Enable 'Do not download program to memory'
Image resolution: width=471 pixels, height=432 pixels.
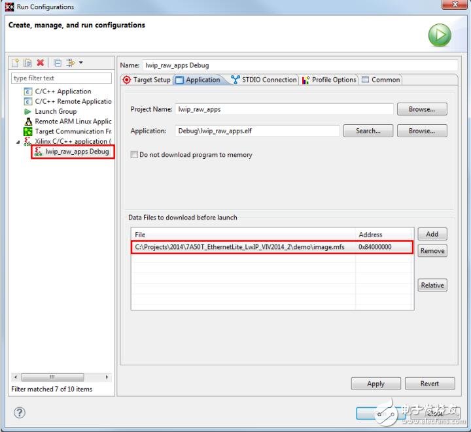[x=134, y=155]
